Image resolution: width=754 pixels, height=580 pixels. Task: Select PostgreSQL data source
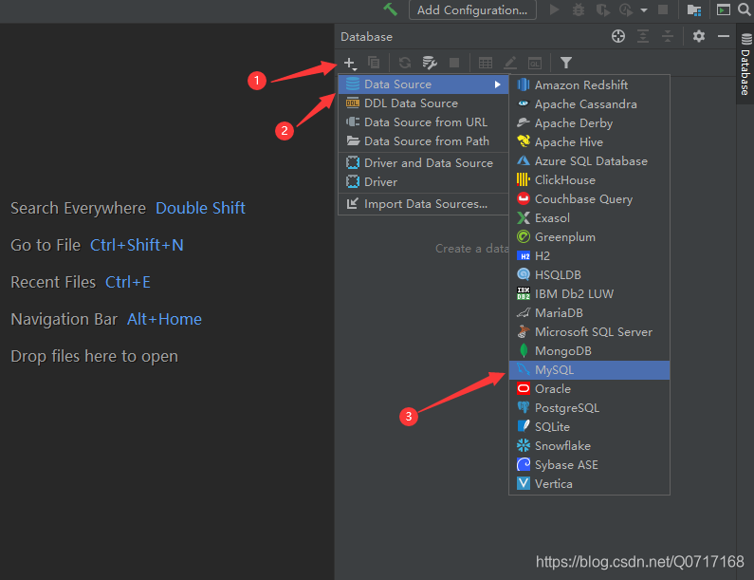[589, 407]
